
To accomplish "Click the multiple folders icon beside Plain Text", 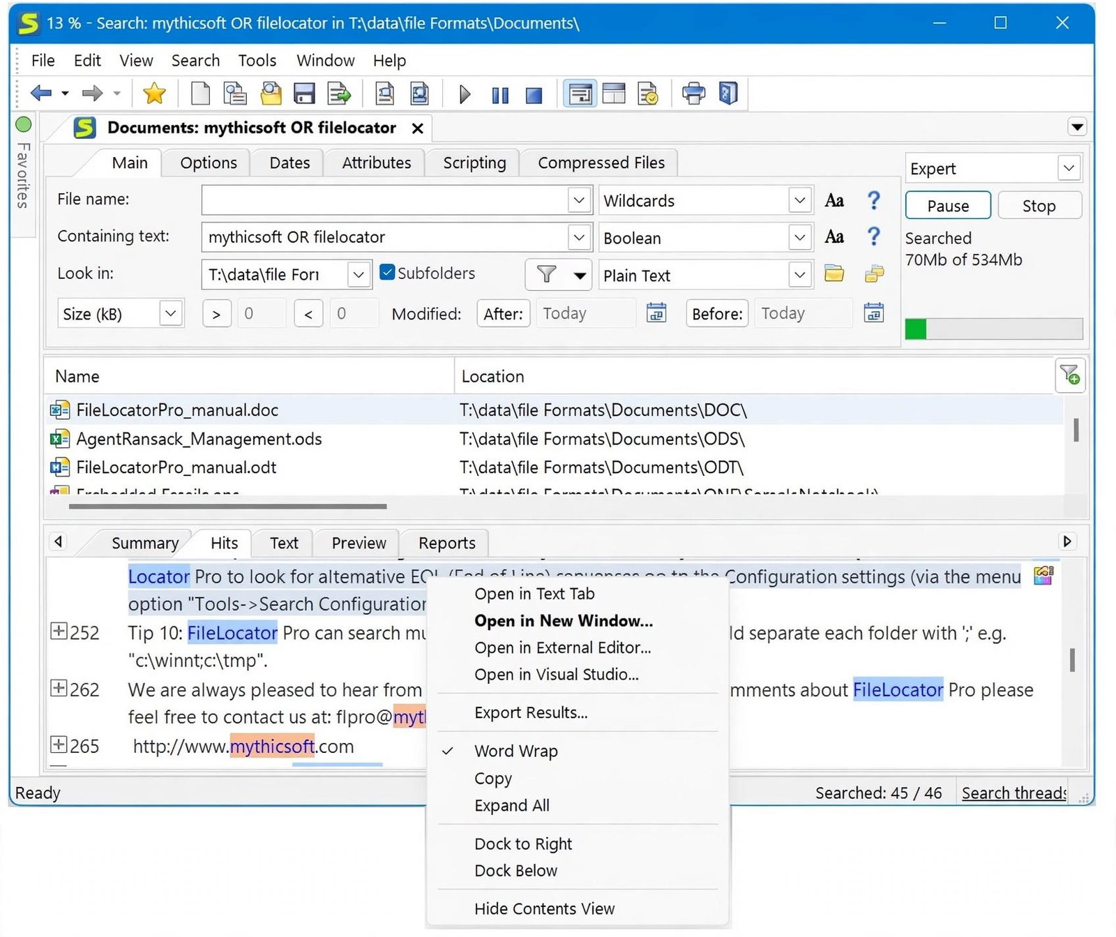I will coord(874,273).
